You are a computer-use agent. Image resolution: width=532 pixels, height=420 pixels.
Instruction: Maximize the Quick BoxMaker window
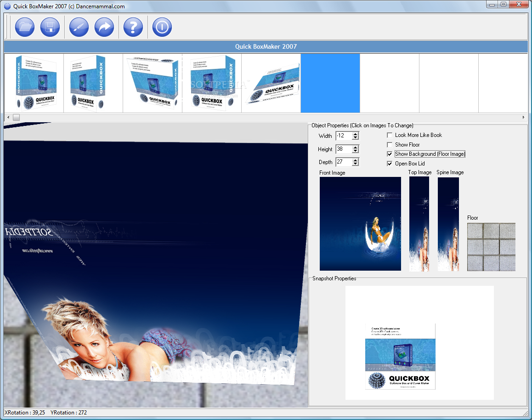pos(504,5)
